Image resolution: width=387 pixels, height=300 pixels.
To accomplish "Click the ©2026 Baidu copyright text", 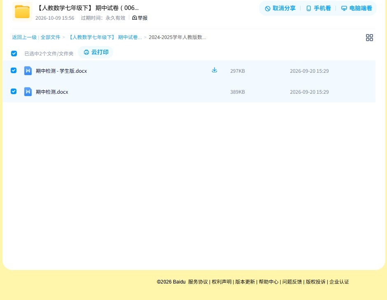I will click(x=171, y=282).
